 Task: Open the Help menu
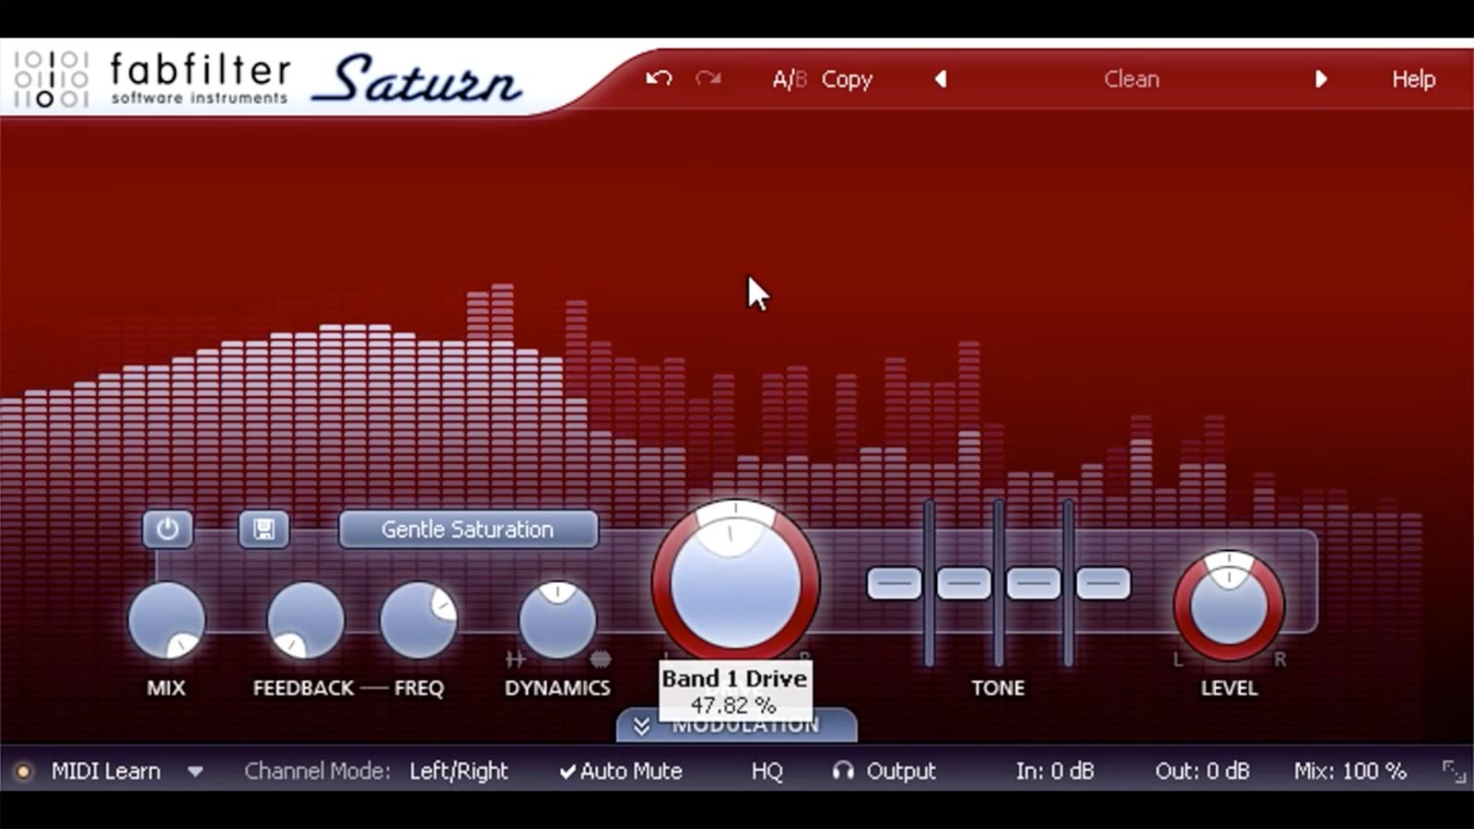[x=1413, y=79]
